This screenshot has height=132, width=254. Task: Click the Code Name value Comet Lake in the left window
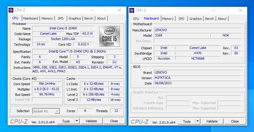48,34
